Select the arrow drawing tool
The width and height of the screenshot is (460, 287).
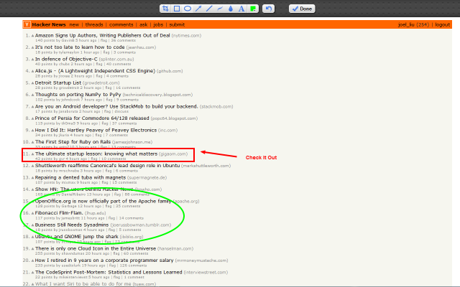tap(198, 9)
